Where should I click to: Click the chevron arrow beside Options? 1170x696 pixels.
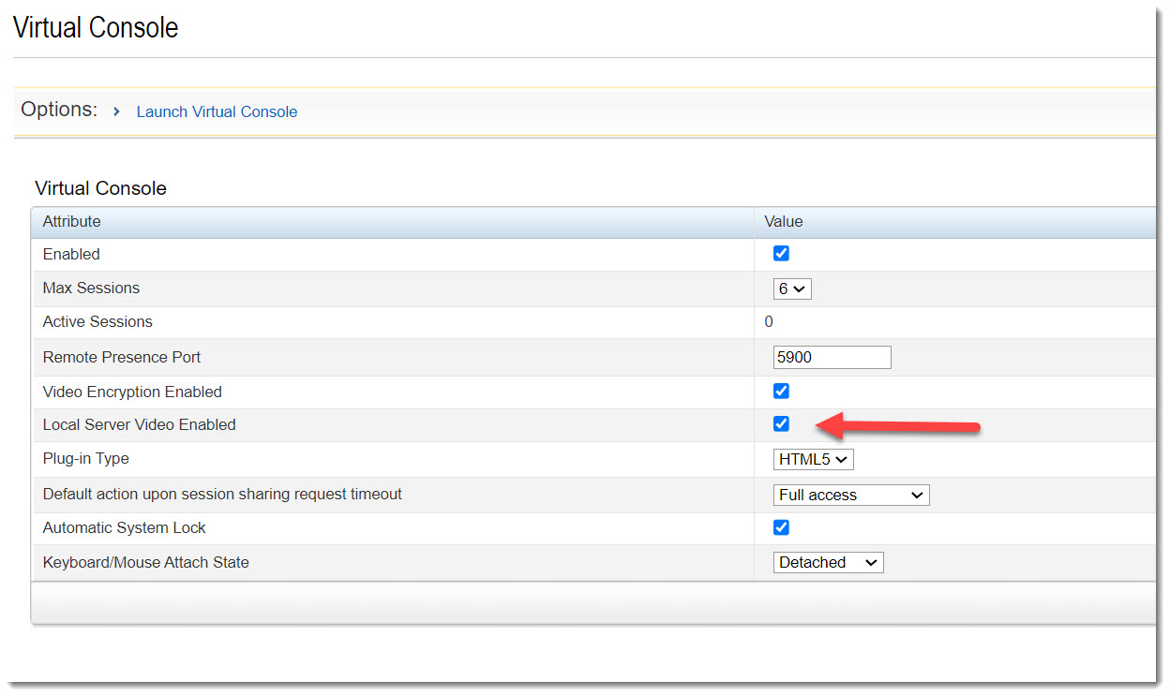pos(116,111)
